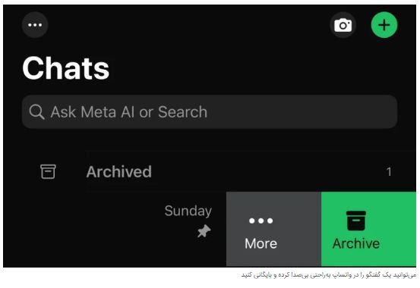
Task: Click the Persian caption below the screenshot
Action: click(x=329, y=275)
